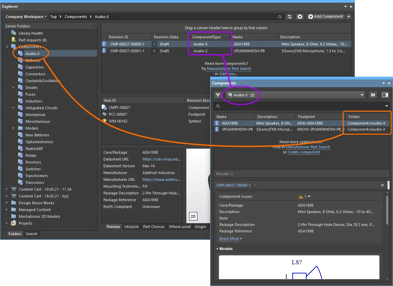The height and width of the screenshot is (286, 393).
Task: Open the Datasheet URL cdn-shop link
Action: pos(161,159)
